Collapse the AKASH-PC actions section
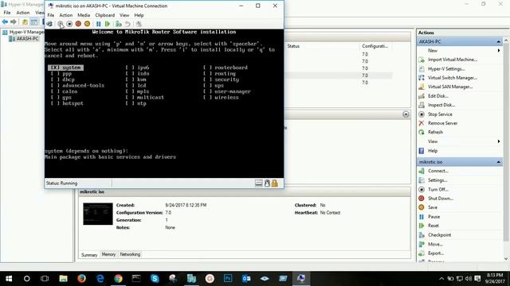 click(498, 42)
